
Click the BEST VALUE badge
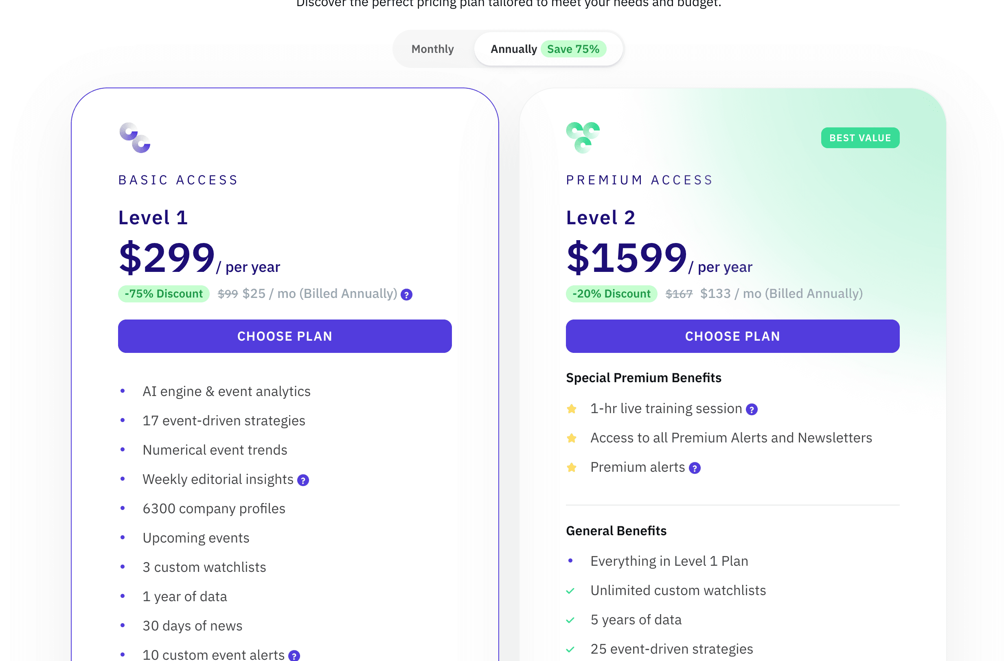click(860, 138)
